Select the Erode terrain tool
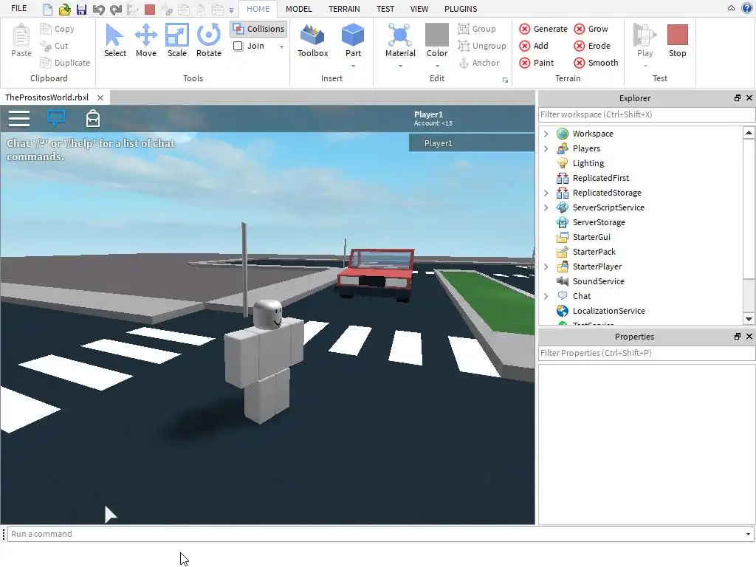This screenshot has height=567, width=756. pyautogui.click(x=592, y=46)
